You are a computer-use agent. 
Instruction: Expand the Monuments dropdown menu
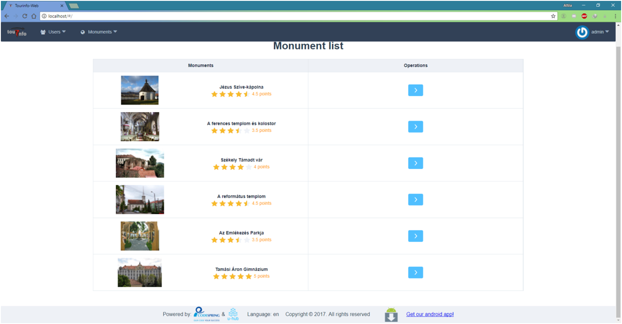(x=99, y=32)
